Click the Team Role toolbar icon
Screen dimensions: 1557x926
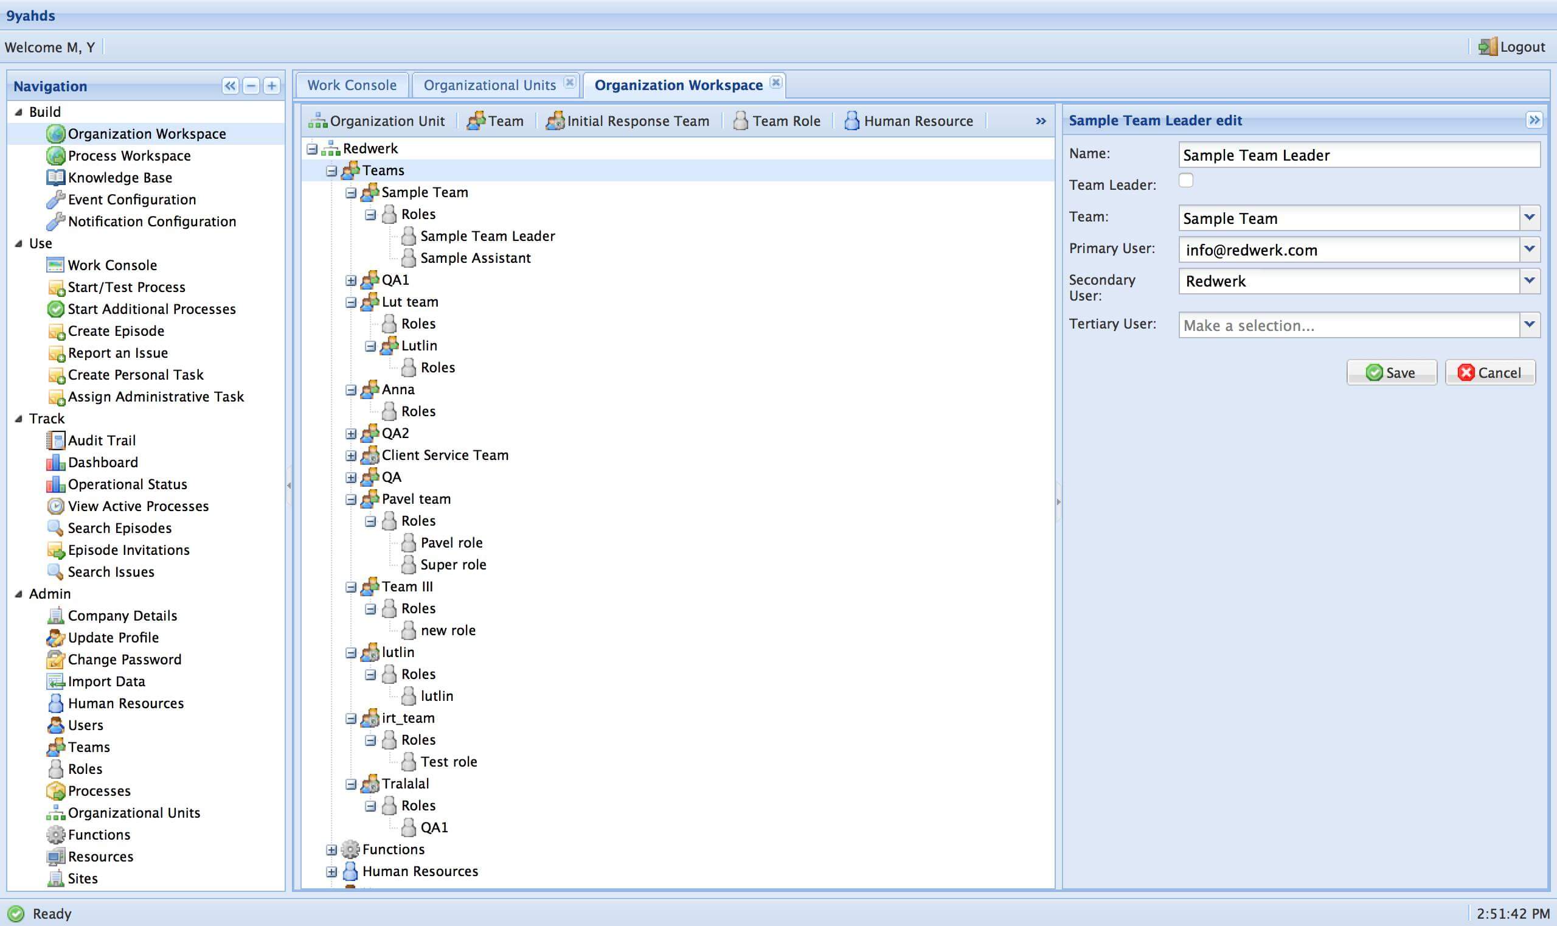[740, 121]
